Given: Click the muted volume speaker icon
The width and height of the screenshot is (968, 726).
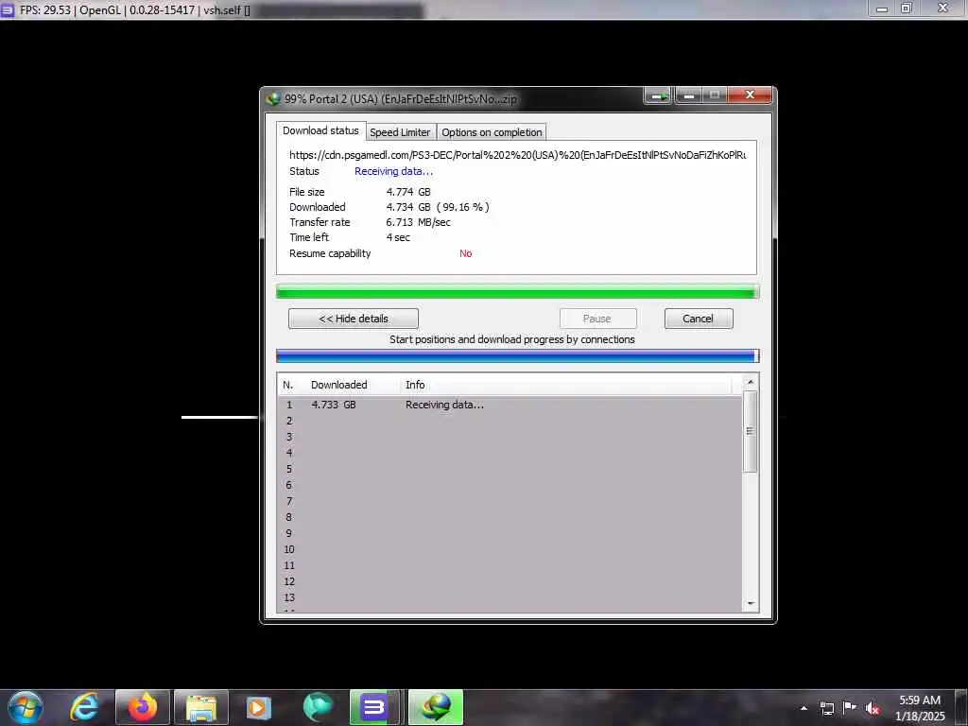Looking at the screenshot, I should coord(873,708).
